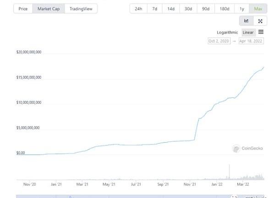Choose the 14d time range
The height and width of the screenshot is (198, 275).
171,9
